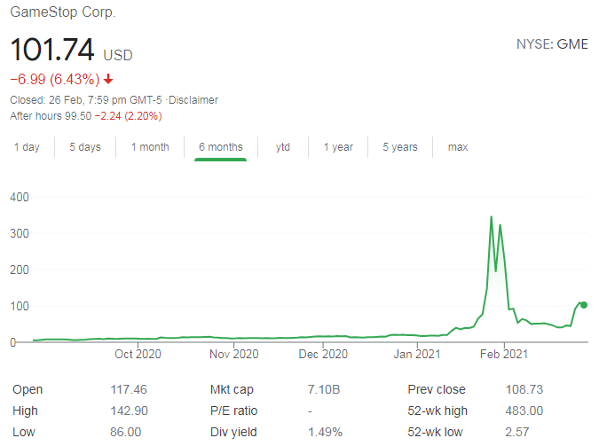Image resolution: width=599 pixels, height=446 pixels.
Task: Select the 5 days range tab
Action: tap(85, 147)
